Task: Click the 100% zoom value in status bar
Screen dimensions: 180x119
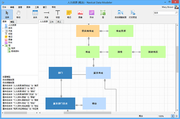Action: click(x=161, y=116)
